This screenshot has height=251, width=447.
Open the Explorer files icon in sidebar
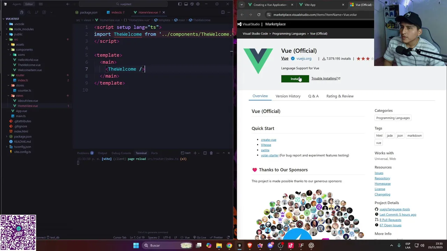pos(22,12)
